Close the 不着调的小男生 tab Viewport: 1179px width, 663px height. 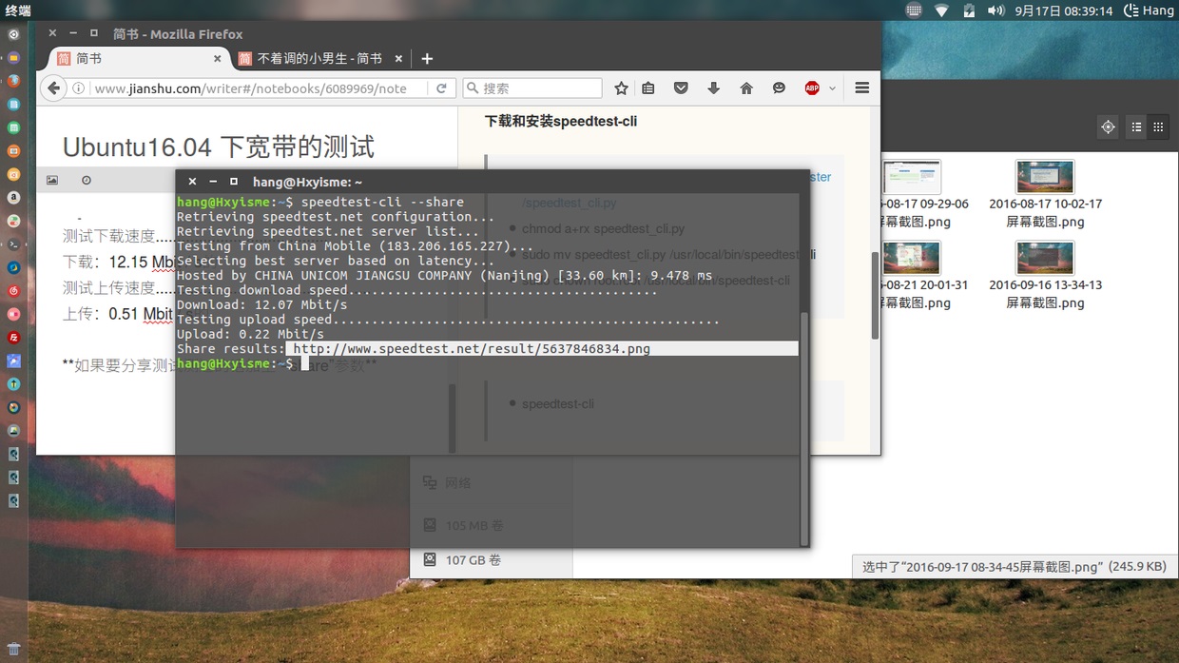tap(398, 59)
